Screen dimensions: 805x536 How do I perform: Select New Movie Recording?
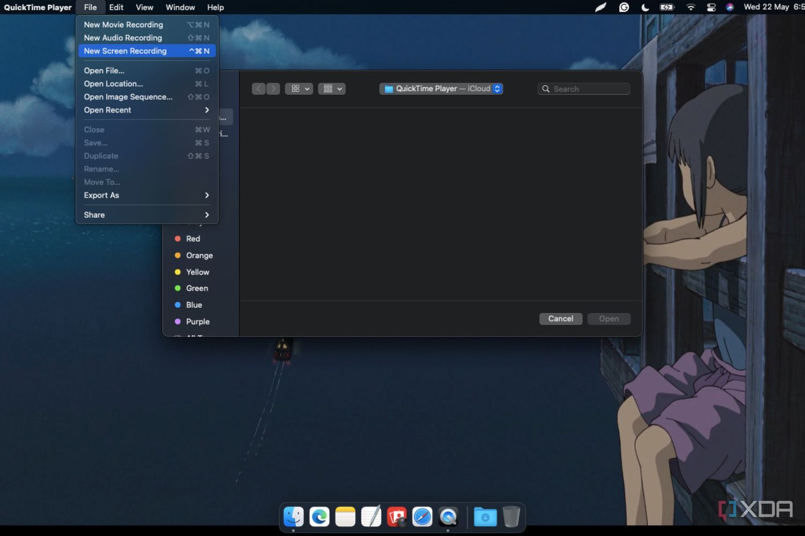tap(147, 25)
